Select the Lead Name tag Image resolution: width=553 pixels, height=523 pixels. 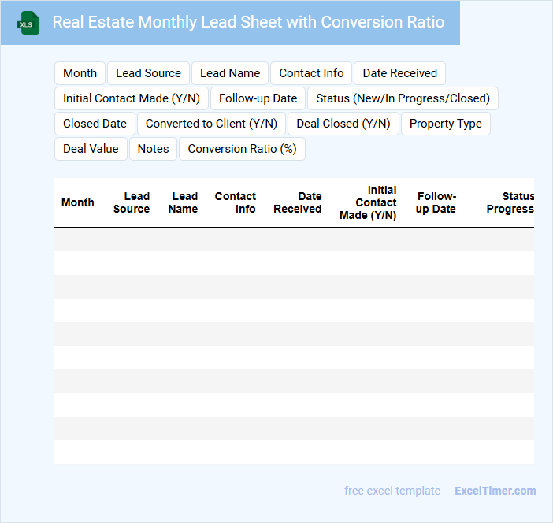[x=230, y=73]
